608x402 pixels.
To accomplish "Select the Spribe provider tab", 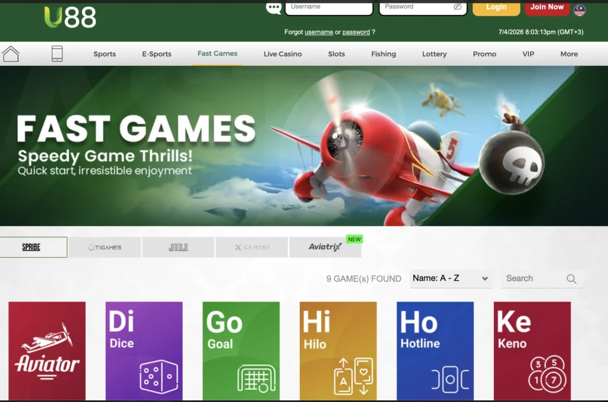I will coord(33,247).
